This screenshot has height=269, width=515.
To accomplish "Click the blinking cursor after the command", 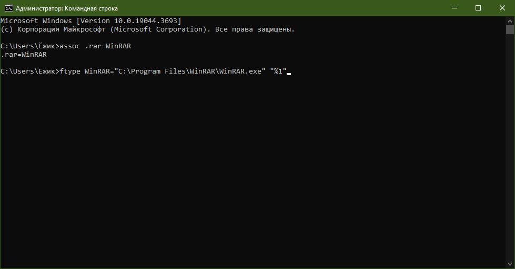I will click(x=289, y=73).
